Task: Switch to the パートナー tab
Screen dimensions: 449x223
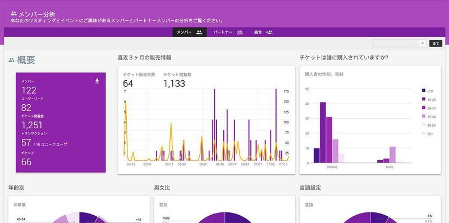Action: coord(228,32)
